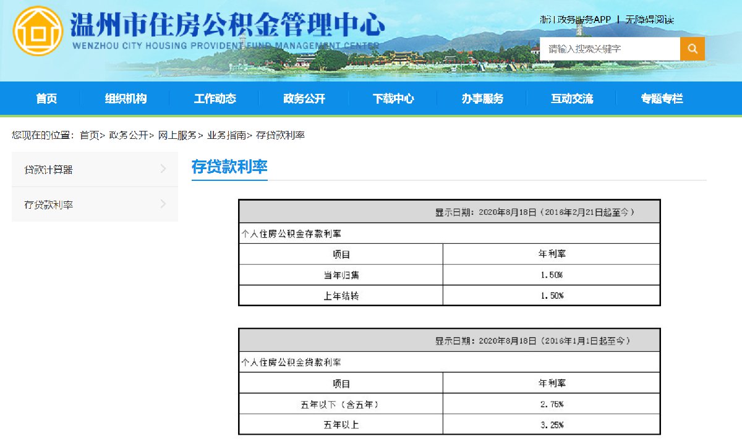Open the 组织机构 navigation tab
The height and width of the screenshot is (447, 742).
126,99
